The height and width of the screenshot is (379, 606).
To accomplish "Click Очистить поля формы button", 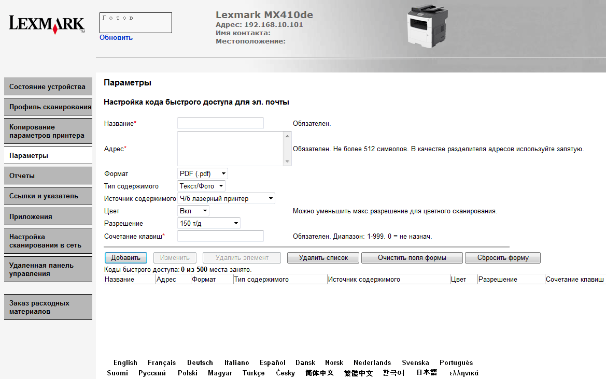I will point(412,257).
